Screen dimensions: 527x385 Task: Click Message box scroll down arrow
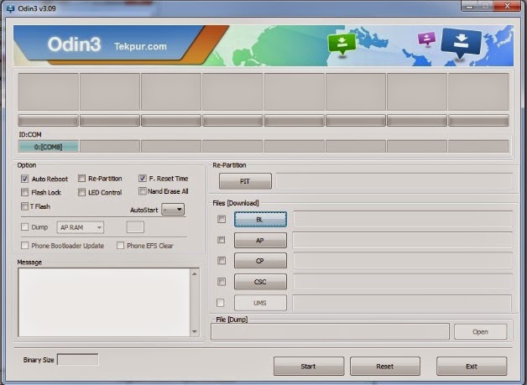point(195,331)
